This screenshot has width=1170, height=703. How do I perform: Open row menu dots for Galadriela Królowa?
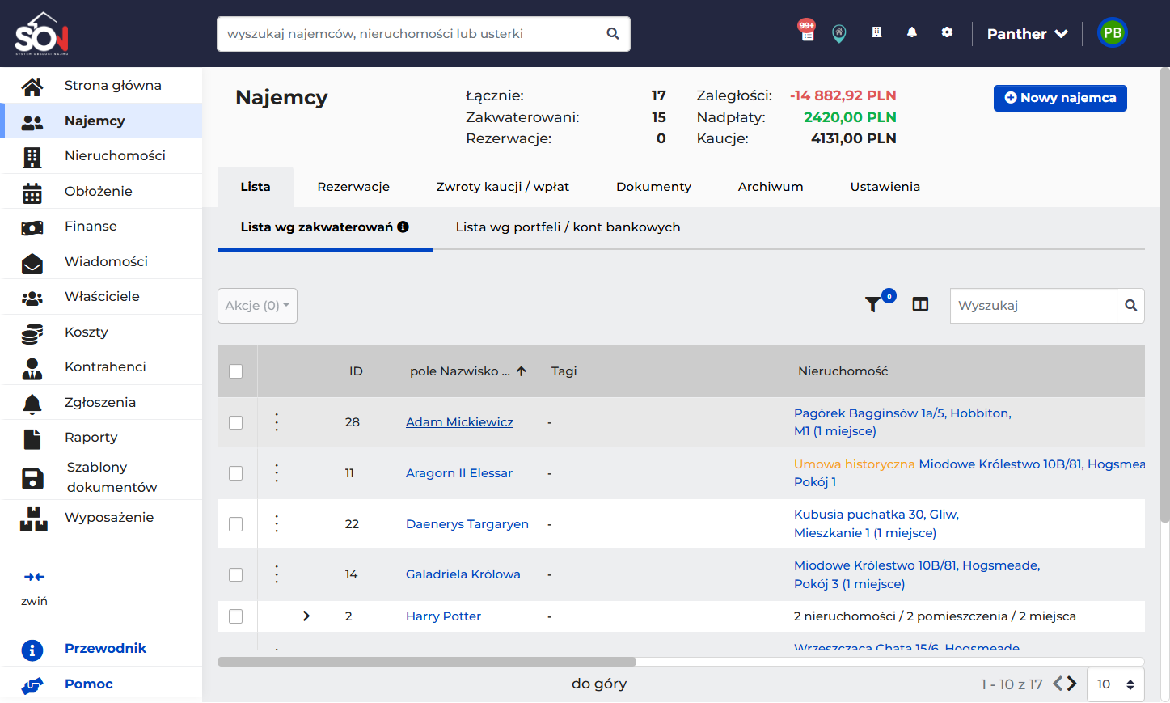(x=277, y=574)
